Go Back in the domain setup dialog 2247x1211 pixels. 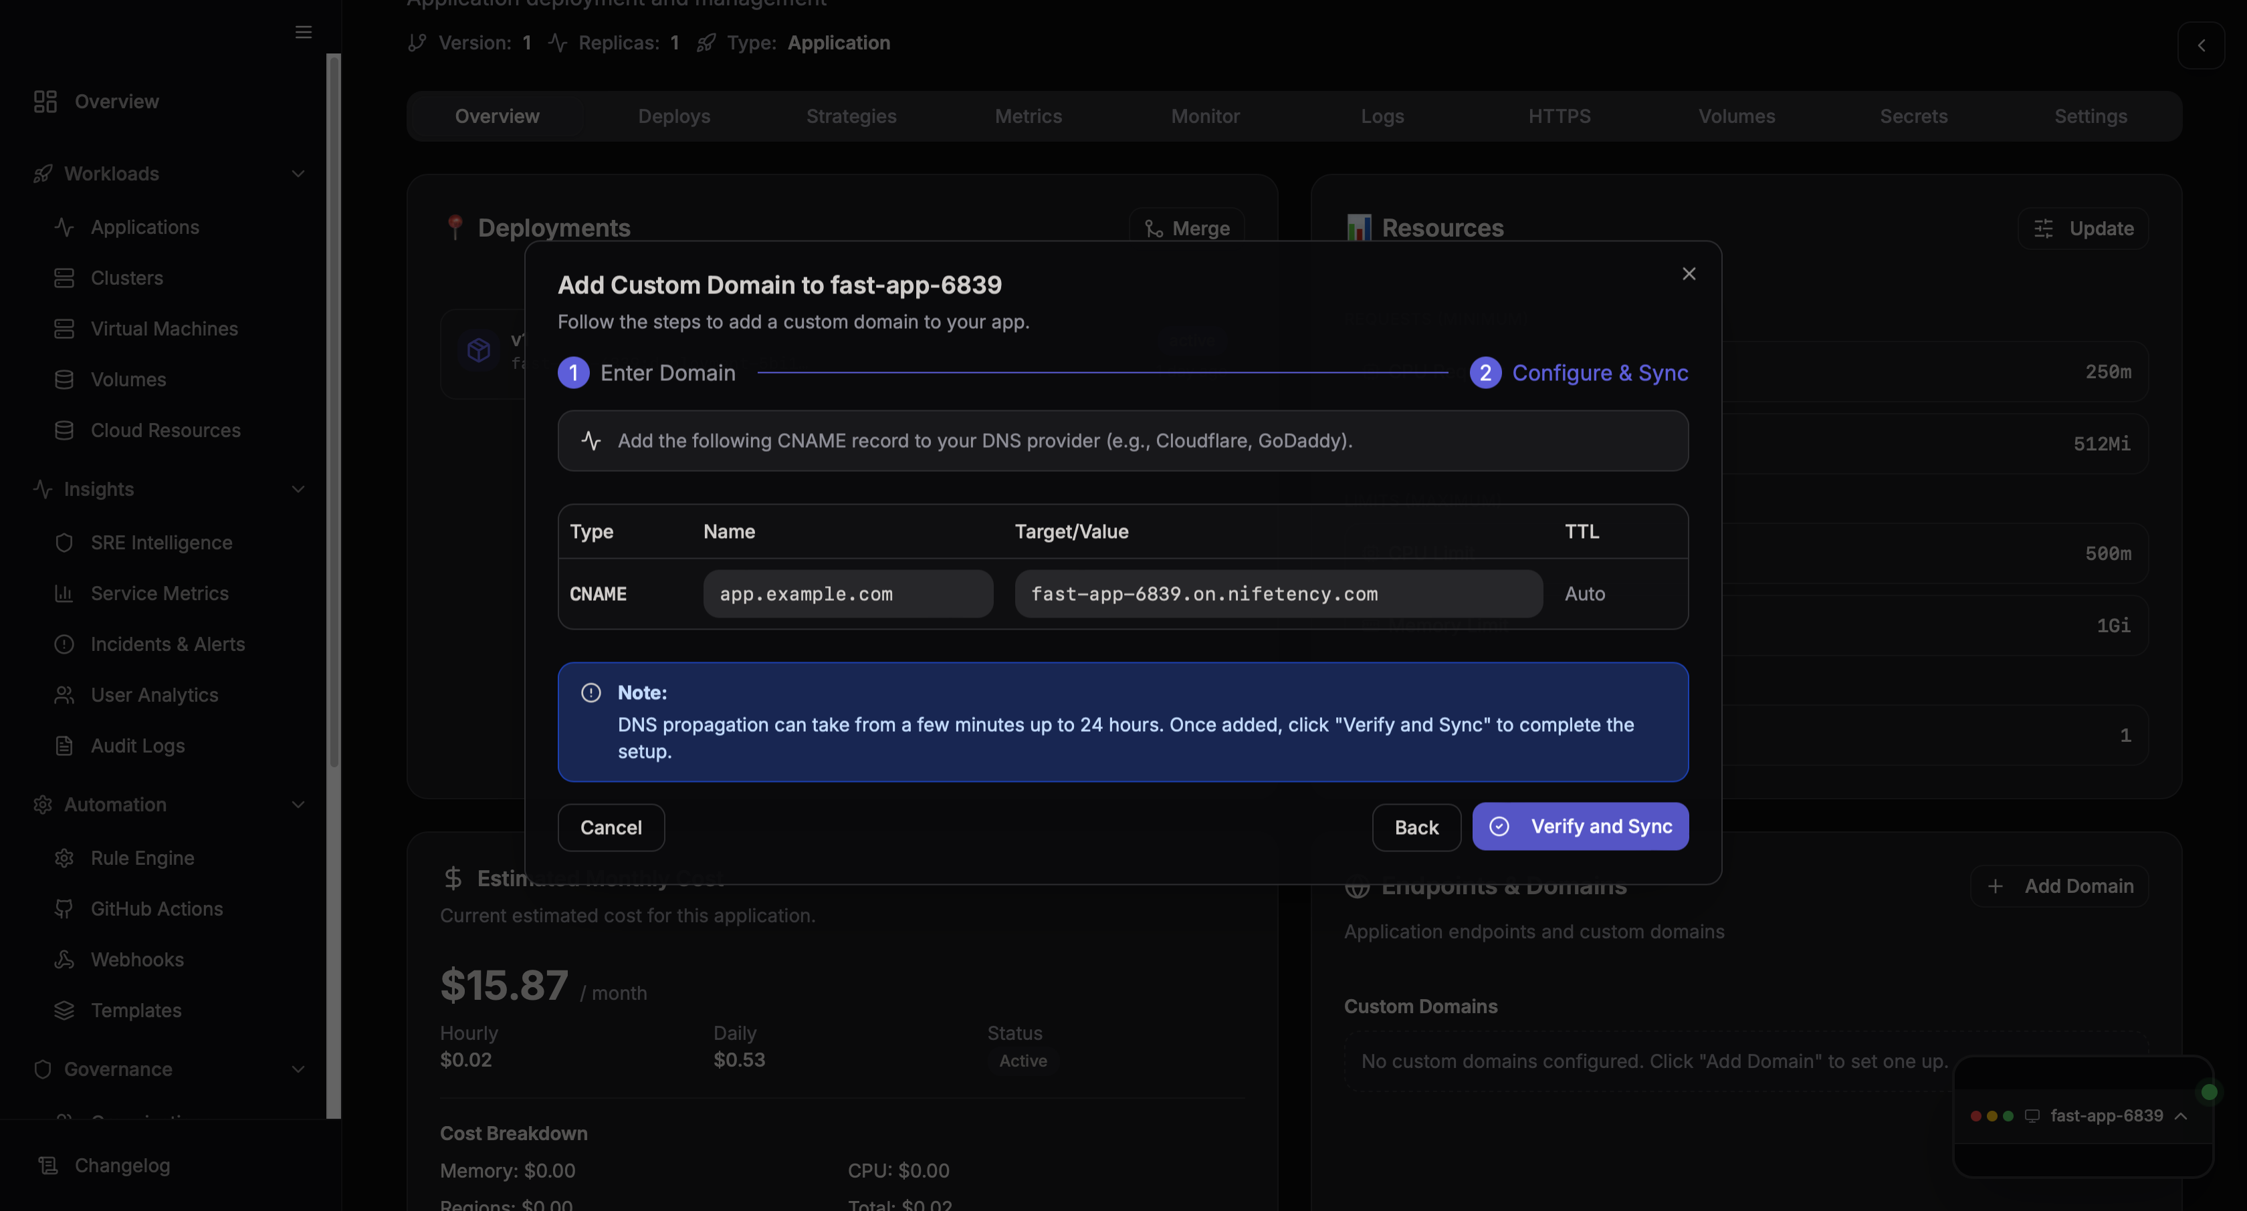(x=1416, y=827)
